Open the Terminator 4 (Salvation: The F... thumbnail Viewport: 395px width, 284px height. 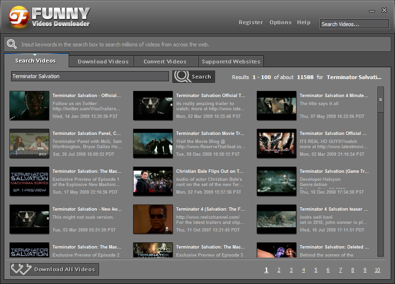point(153,219)
